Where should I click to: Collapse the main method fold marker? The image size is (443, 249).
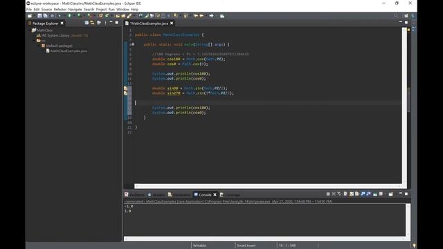point(133,44)
